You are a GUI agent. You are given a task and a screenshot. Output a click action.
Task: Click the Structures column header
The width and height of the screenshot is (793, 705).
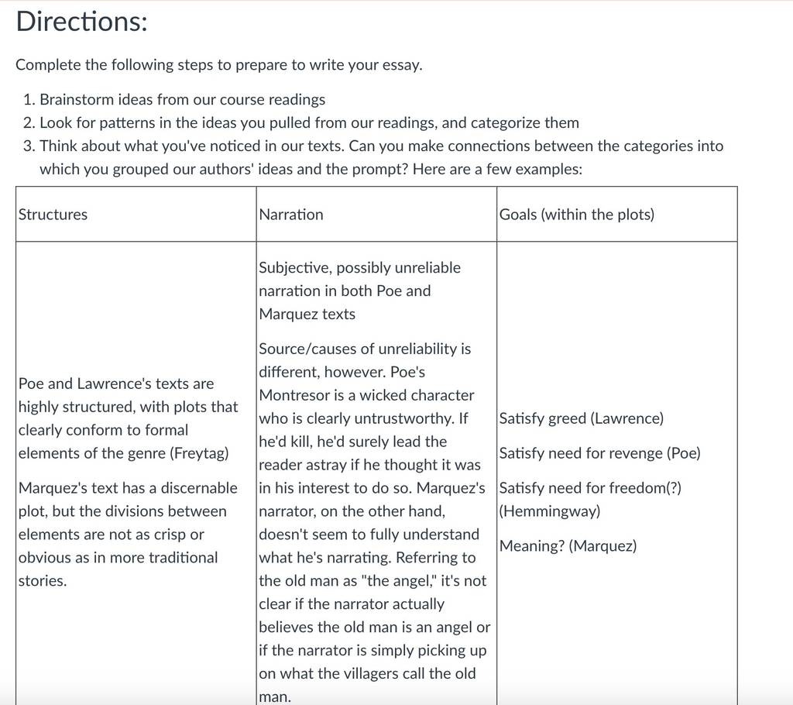(53, 215)
